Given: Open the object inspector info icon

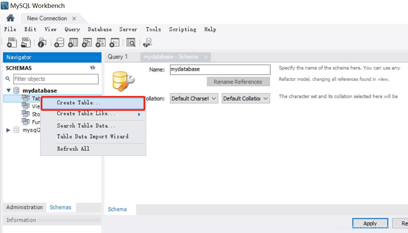Looking at the screenshot, I should 42,42.
